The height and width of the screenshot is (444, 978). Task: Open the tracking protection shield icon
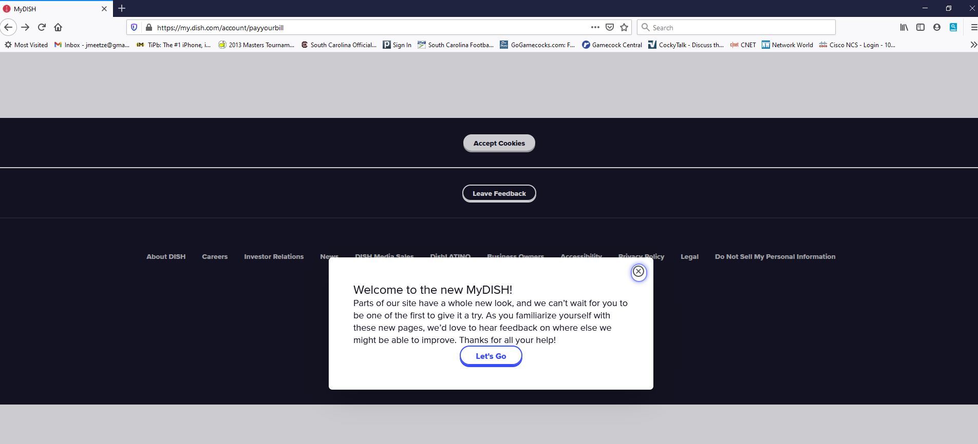(x=134, y=27)
